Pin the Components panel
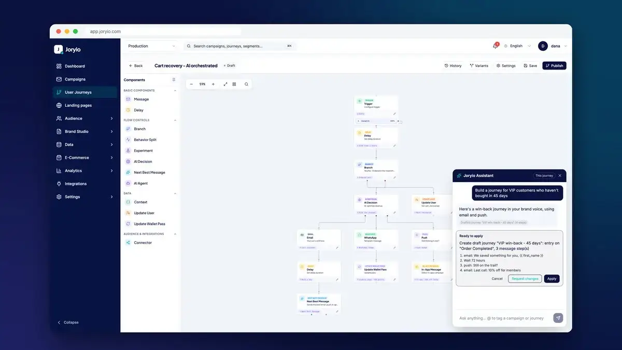 (x=174, y=80)
